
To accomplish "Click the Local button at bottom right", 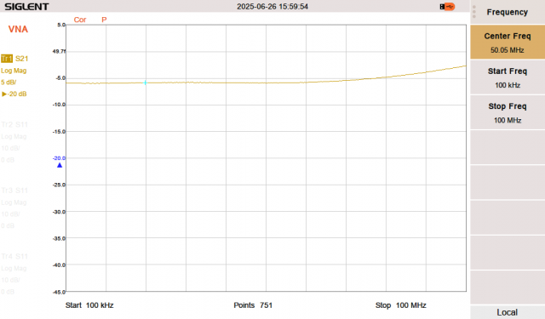I will (508, 312).
